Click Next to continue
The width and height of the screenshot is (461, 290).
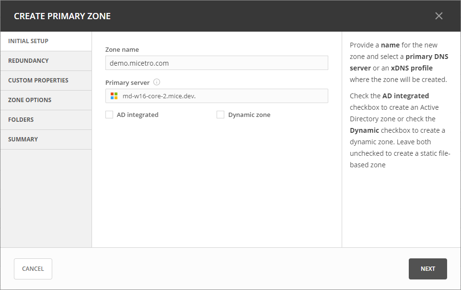(x=427, y=269)
